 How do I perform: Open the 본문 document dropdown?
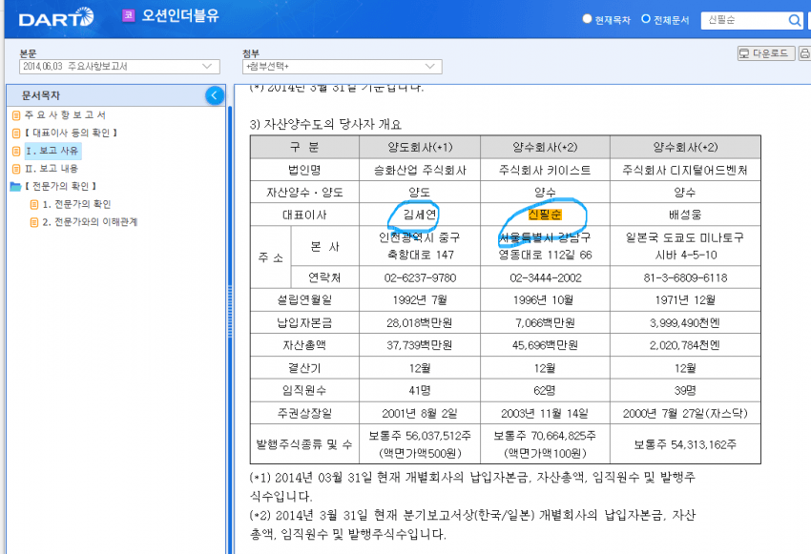pos(119,67)
